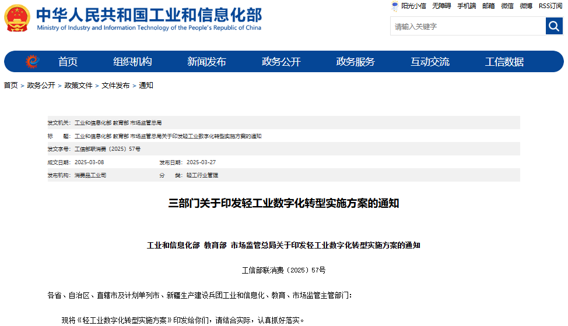Subscribe via the RSS订阅 link

click(x=550, y=6)
